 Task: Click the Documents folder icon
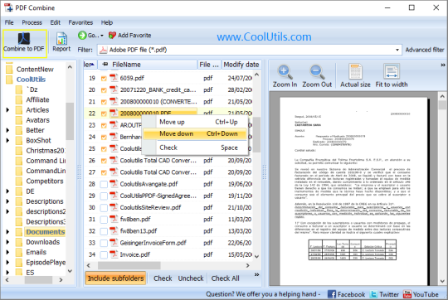pyautogui.click(x=19, y=232)
